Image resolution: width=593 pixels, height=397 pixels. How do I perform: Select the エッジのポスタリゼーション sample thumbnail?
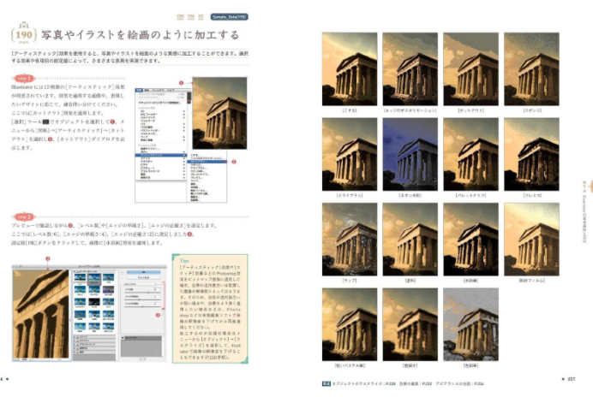click(x=410, y=69)
